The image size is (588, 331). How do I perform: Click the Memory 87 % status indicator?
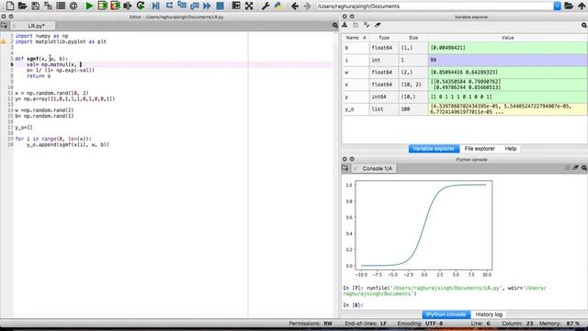[x=560, y=324]
